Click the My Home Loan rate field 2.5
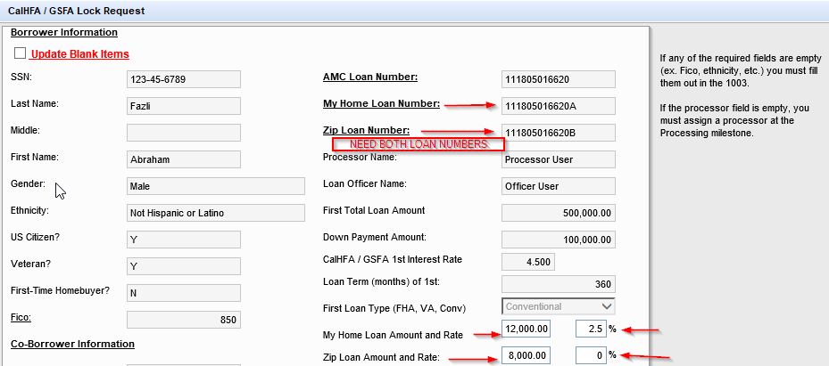Image resolution: width=829 pixels, height=366 pixels. 591,329
